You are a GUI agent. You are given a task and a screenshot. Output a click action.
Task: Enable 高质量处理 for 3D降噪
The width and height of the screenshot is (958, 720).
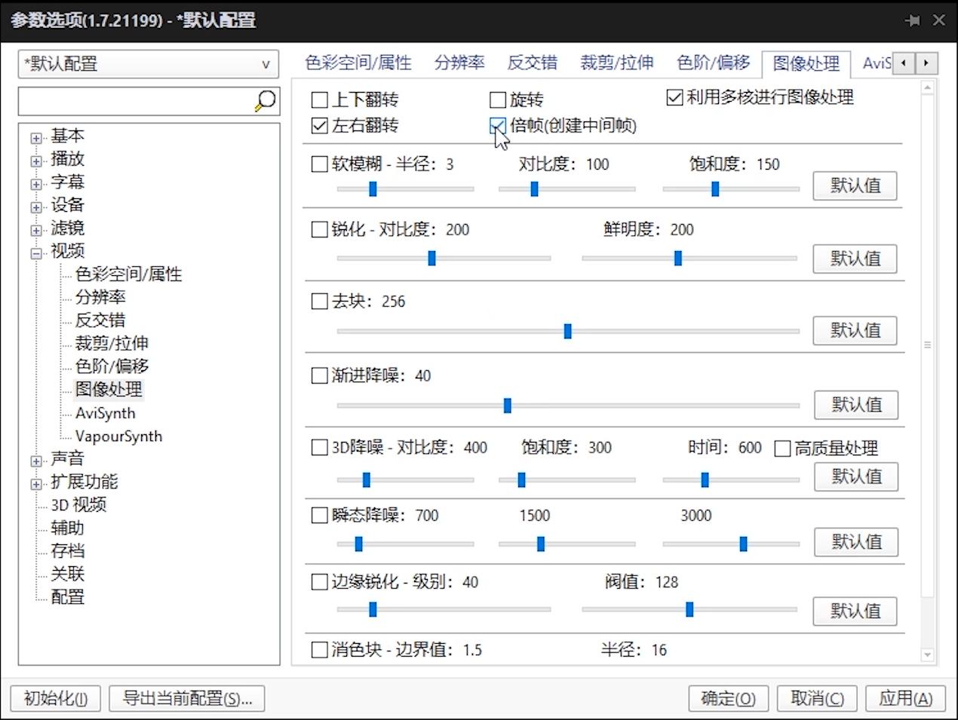tap(781, 448)
